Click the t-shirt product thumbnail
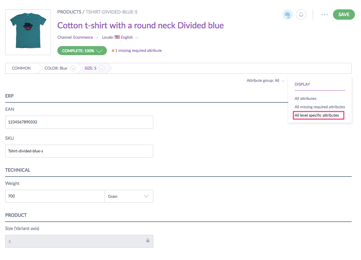Viewport: 361px width, 260px height. pyautogui.click(x=28, y=32)
